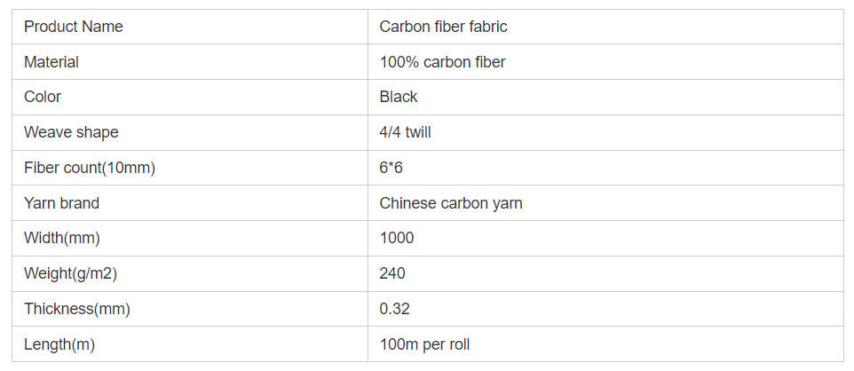The image size is (854, 371).
Task: Select the "100m per roll" value
Action: pos(424,344)
